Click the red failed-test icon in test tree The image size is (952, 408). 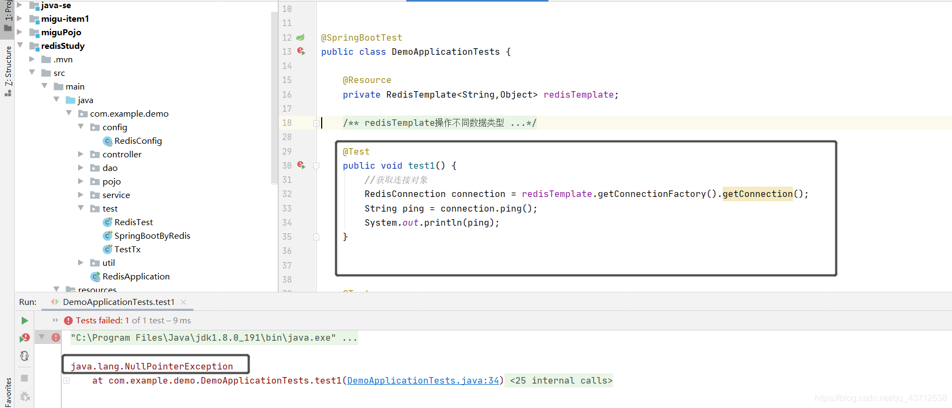point(56,337)
